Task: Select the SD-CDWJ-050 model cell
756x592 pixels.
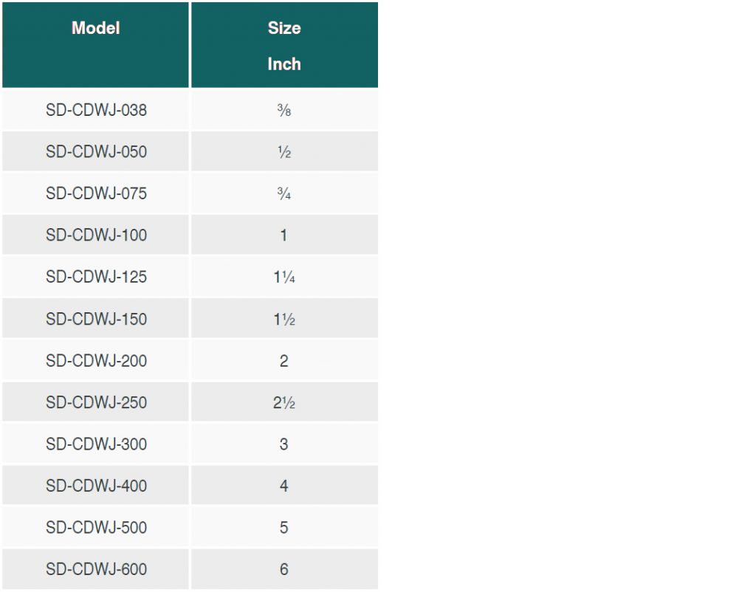Action: coord(95,151)
